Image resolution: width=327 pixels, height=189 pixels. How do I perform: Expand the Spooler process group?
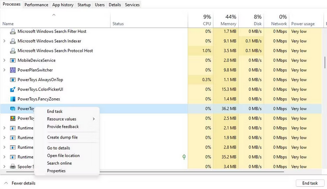tap(4, 166)
